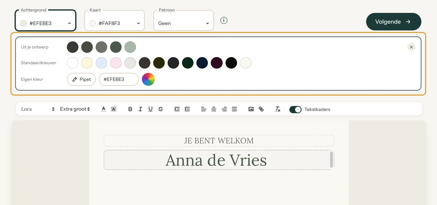
Task: Toggle bold formatting
Action: [x=130, y=109]
